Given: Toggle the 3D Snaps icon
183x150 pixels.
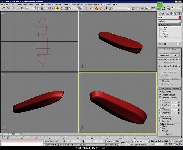Looking at the screenshot, I should (91, 8).
